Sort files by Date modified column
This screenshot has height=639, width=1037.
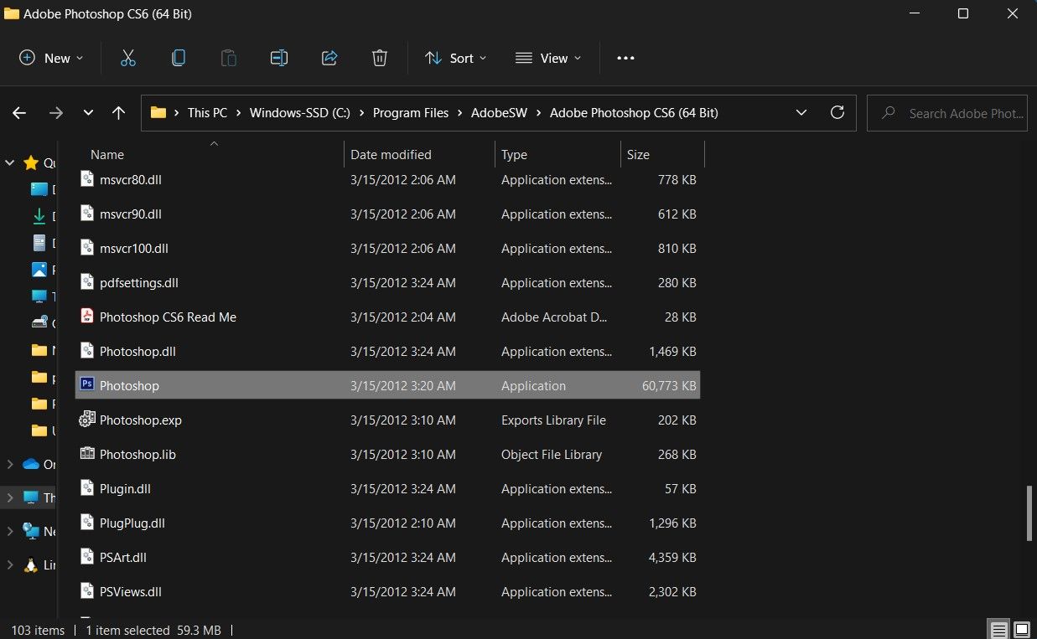click(391, 155)
